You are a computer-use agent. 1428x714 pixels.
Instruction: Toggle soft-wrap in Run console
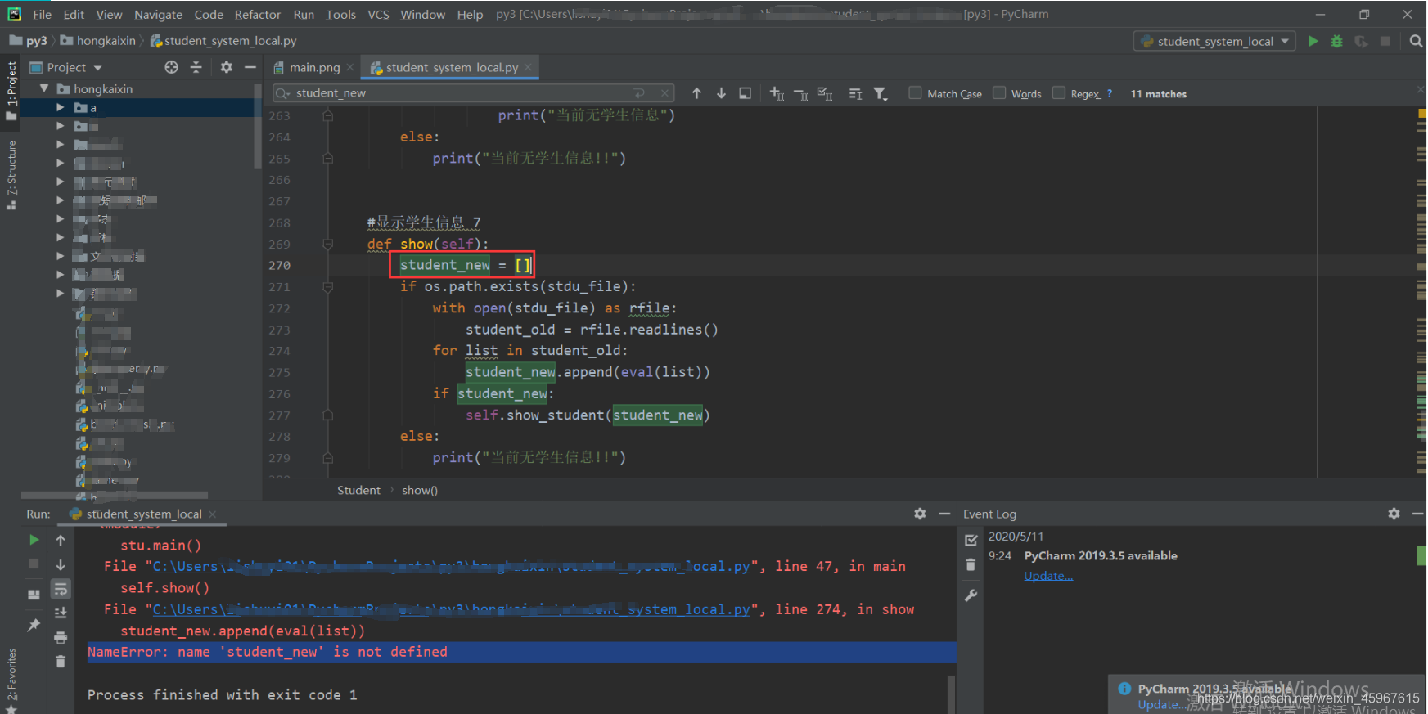[x=61, y=589]
